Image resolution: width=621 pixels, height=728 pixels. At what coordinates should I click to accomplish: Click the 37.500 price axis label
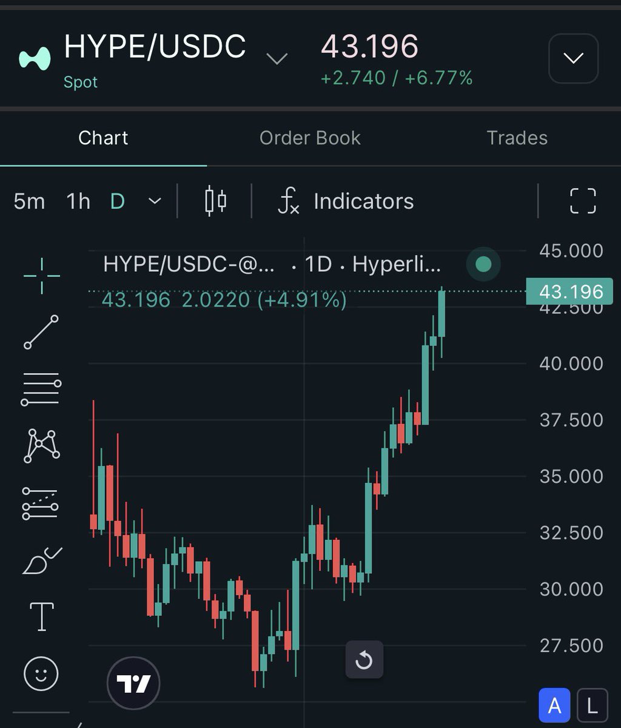(571, 420)
